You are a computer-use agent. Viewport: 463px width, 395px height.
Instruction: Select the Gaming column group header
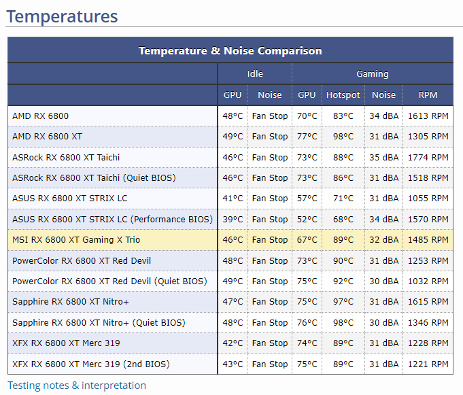click(373, 73)
